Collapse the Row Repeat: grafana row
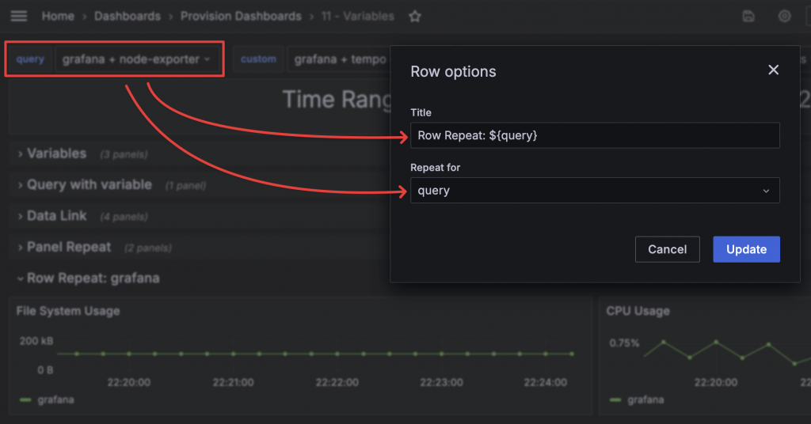Image resolution: width=811 pixels, height=424 pixels. click(x=93, y=278)
